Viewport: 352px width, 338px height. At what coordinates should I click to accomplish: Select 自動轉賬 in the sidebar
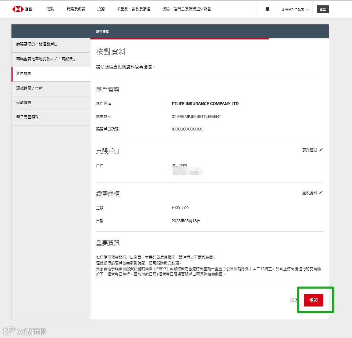click(x=51, y=103)
